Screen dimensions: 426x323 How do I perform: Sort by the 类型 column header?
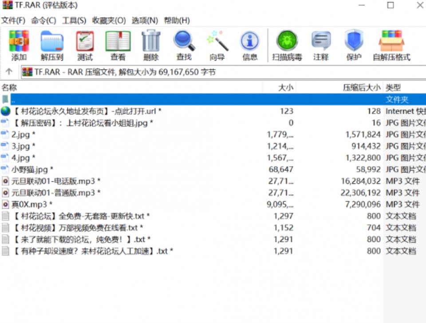[x=393, y=87]
